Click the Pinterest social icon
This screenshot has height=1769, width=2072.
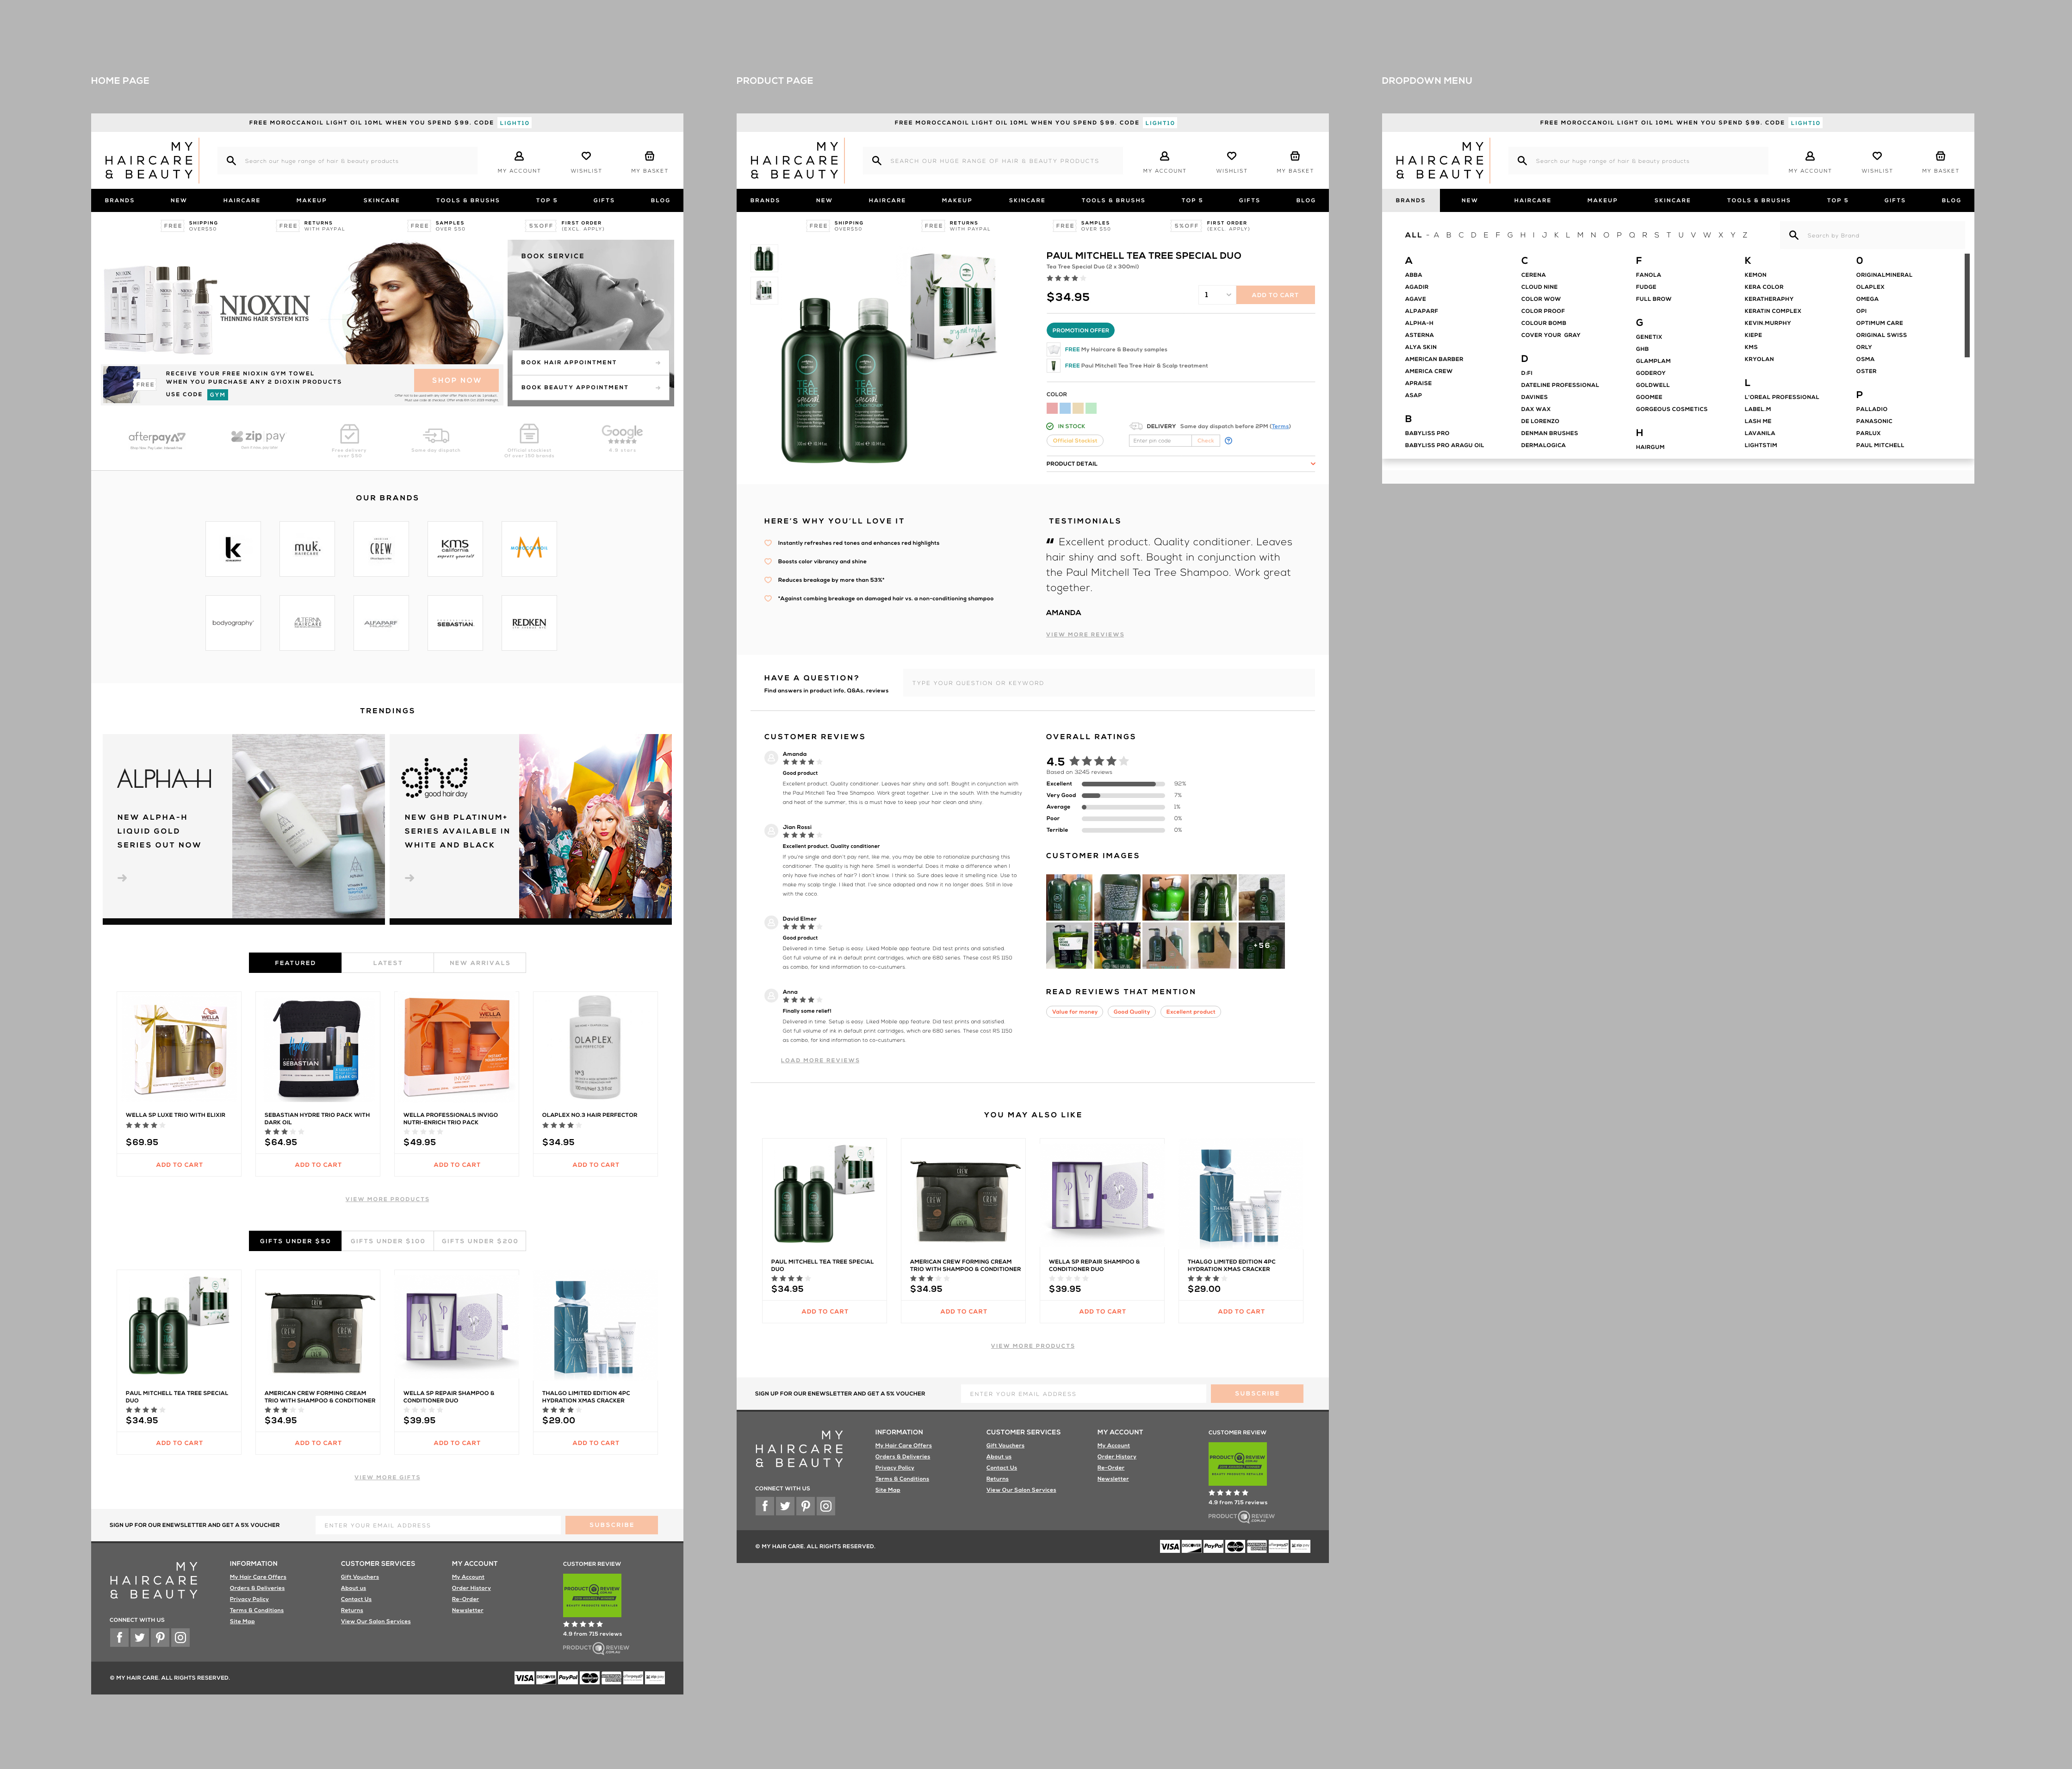pos(160,1637)
